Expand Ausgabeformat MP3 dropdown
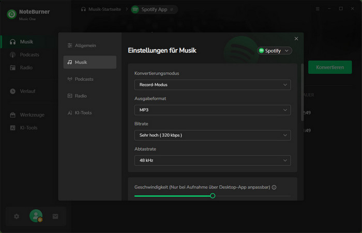This screenshot has width=362, height=233. tap(213, 110)
